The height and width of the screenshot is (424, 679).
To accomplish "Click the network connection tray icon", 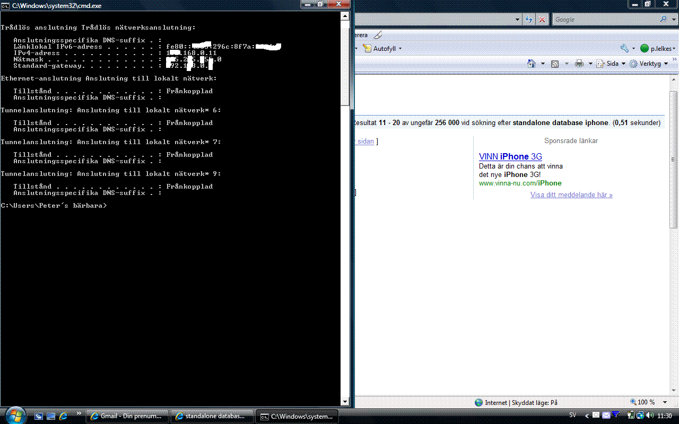I will coord(640,416).
